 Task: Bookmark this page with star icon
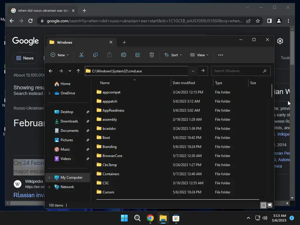pos(258,21)
